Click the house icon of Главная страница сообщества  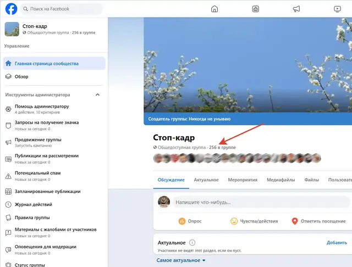coord(8,63)
